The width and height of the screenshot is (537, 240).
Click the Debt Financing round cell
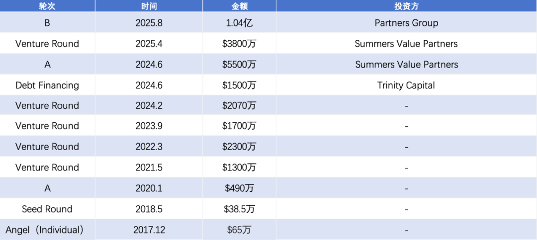pos(47,85)
